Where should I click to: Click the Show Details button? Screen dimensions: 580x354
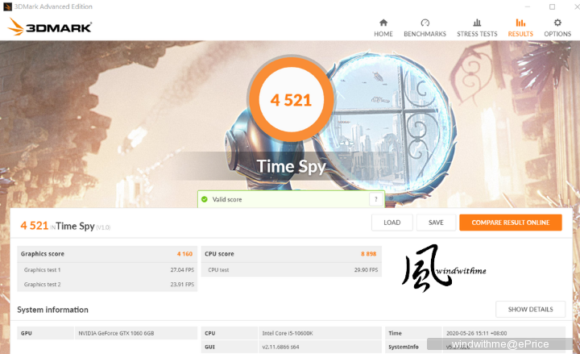point(530,309)
